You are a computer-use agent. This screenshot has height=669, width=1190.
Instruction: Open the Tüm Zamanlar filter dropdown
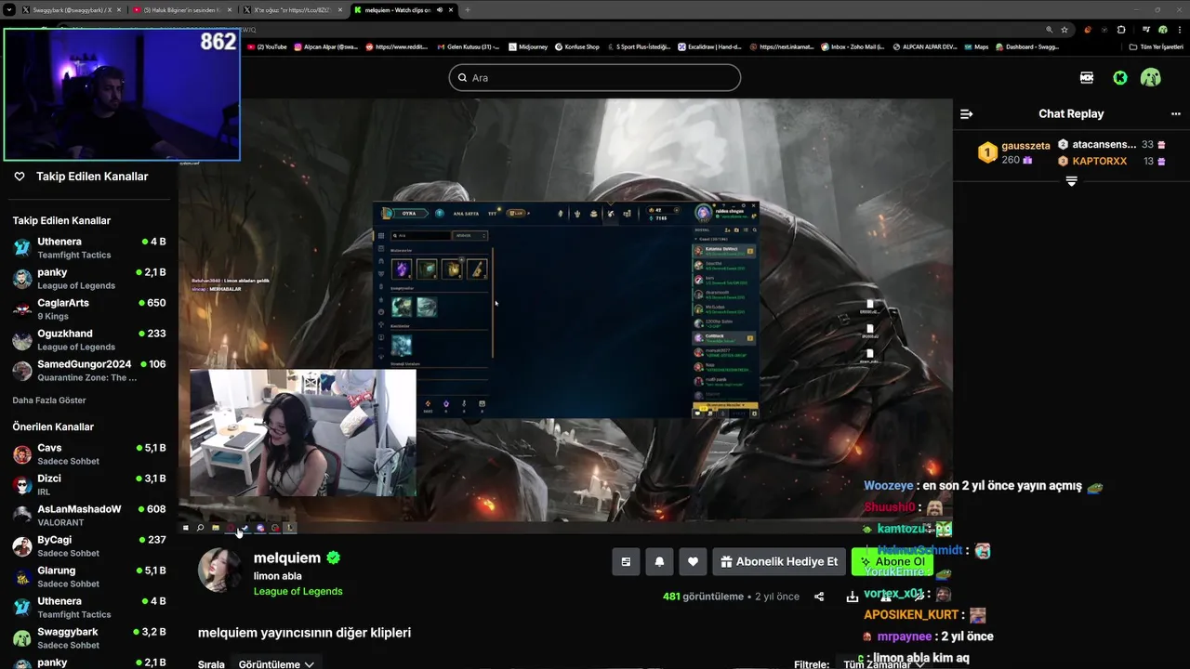[x=884, y=663]
